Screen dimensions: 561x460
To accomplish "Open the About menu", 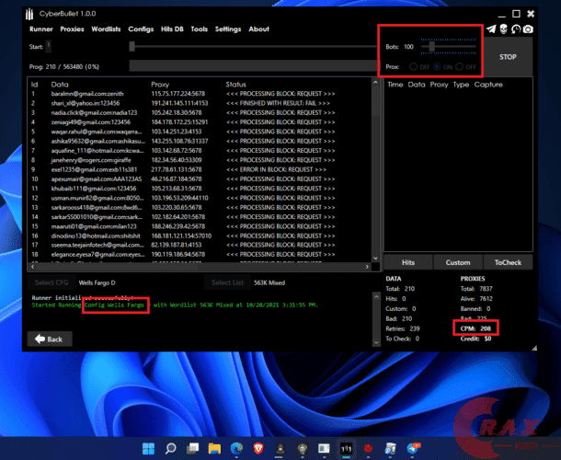I will click(x=258, y=29).
